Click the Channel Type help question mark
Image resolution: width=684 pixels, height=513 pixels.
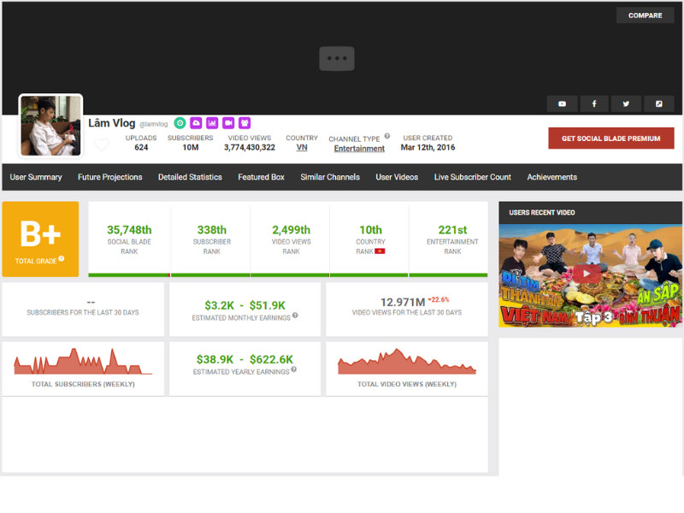387,136
